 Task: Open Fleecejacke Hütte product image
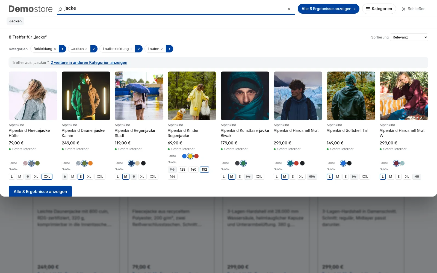[x=33, y=96]
